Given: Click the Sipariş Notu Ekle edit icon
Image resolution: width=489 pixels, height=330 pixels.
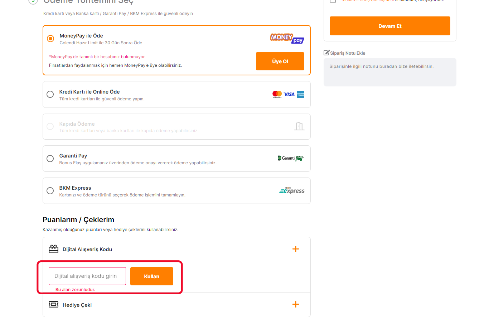Looking at the screenshot, I should click(326, 52).
